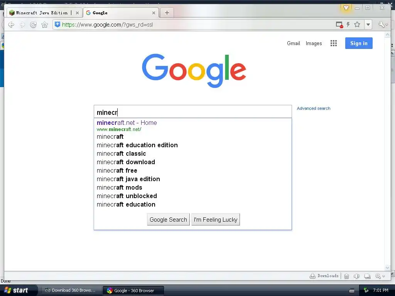Click the on-screen keyboard tray icon
This screenshot has height=296, width=395.
click(x=352, y=291)
